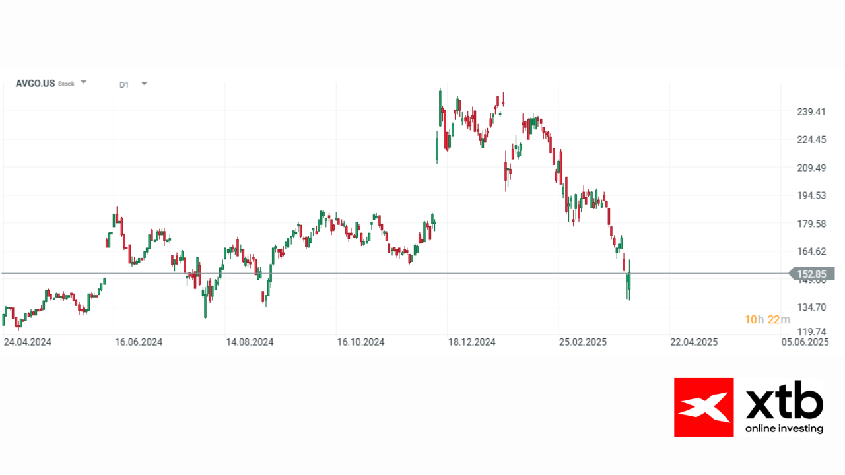Click the 24.04.2024 date on time axis
Image resolution: width=845 pixels, height=475 pixels.
(x=27, y=342)
